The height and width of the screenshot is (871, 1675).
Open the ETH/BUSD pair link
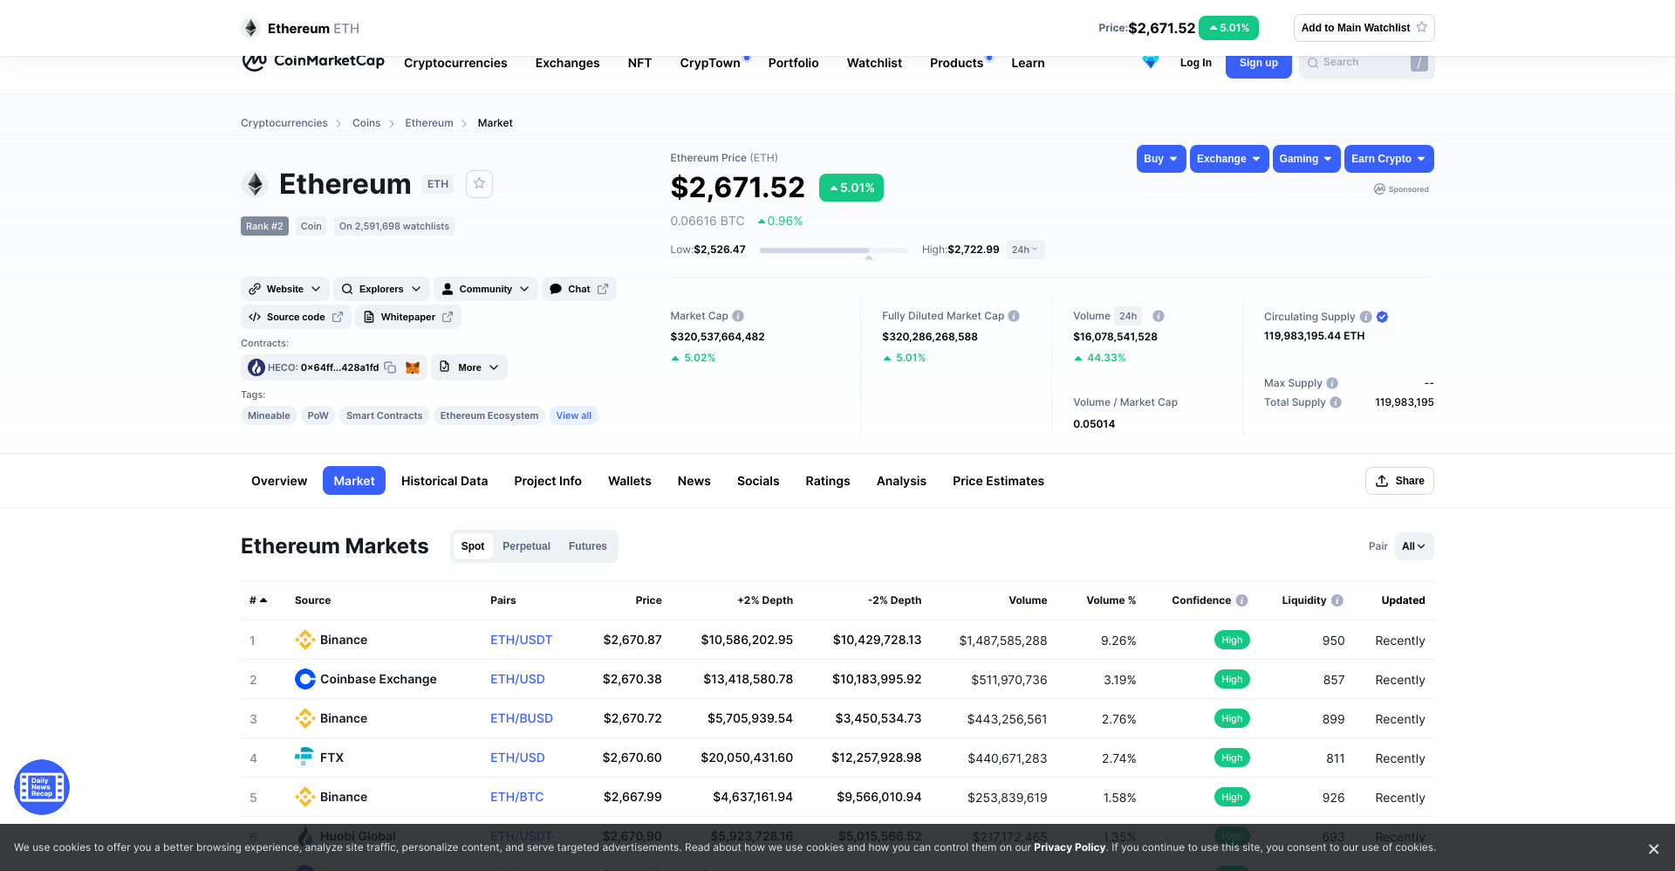click(522, 718)
